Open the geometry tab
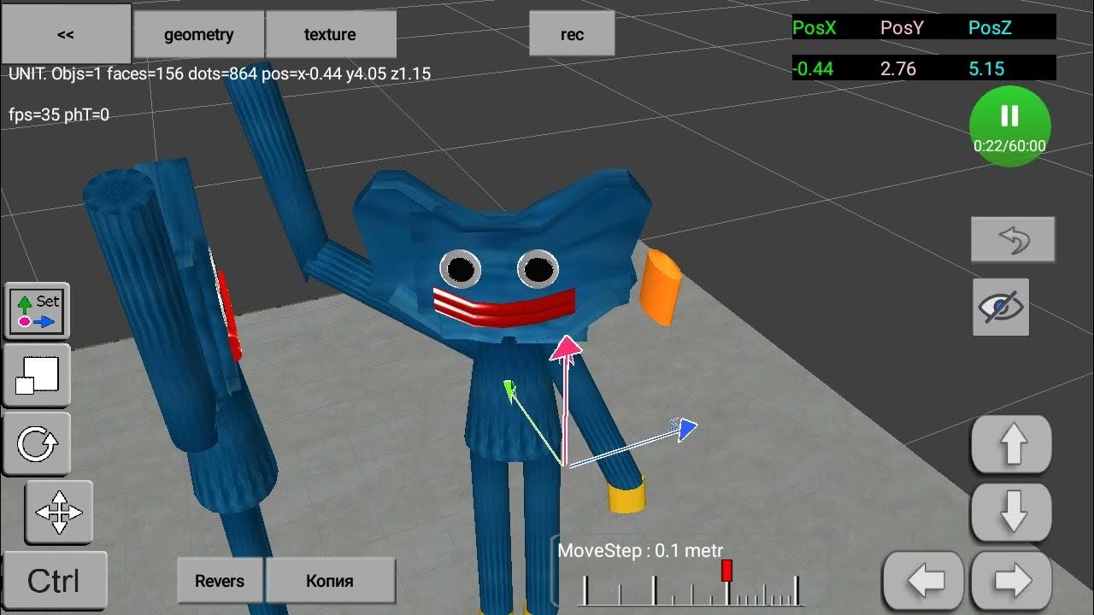The image size is (1094, 615). pyautogui.click(x=198, y=34)
